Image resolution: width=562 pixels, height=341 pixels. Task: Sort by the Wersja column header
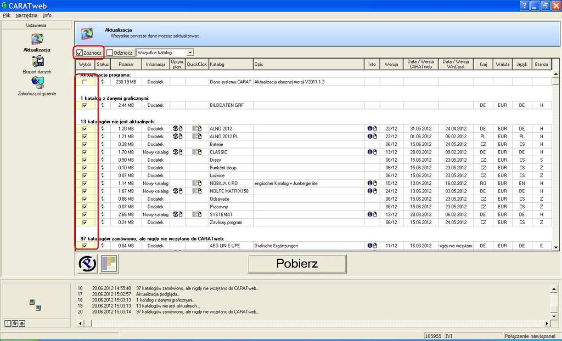tap(391, 64)
